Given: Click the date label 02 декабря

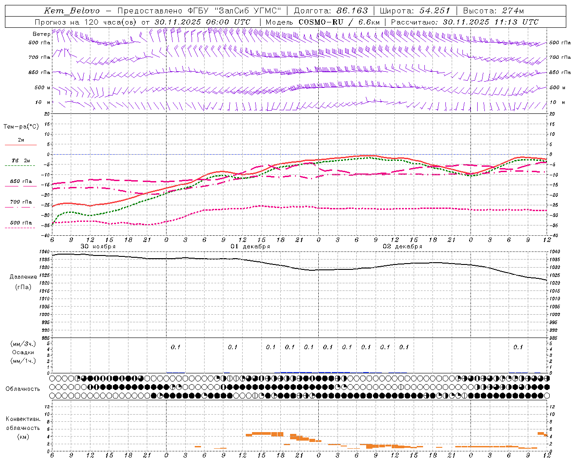Looking at the screenshot, I should click(x=402, y=247).
